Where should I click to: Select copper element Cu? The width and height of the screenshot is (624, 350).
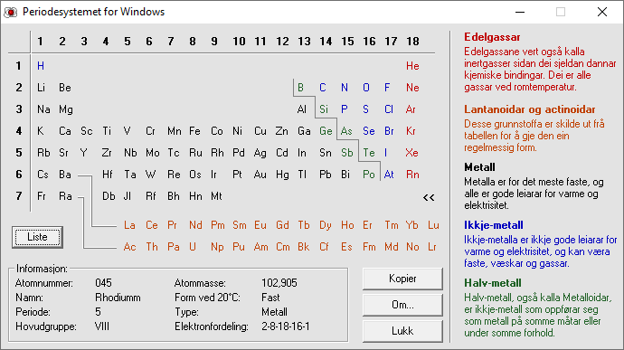(260, 131)
